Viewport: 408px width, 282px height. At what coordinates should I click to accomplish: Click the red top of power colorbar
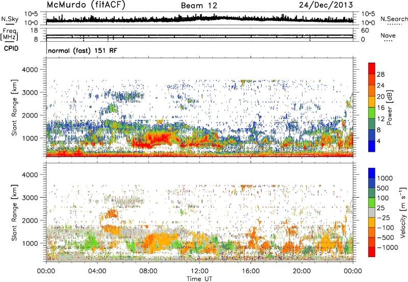click(x=372, y=68)
